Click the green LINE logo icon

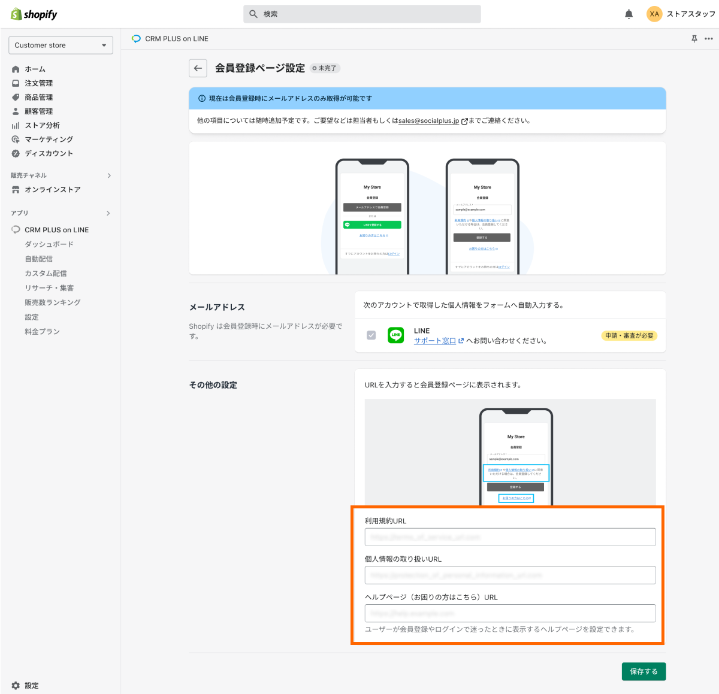[x=396, y=335]
